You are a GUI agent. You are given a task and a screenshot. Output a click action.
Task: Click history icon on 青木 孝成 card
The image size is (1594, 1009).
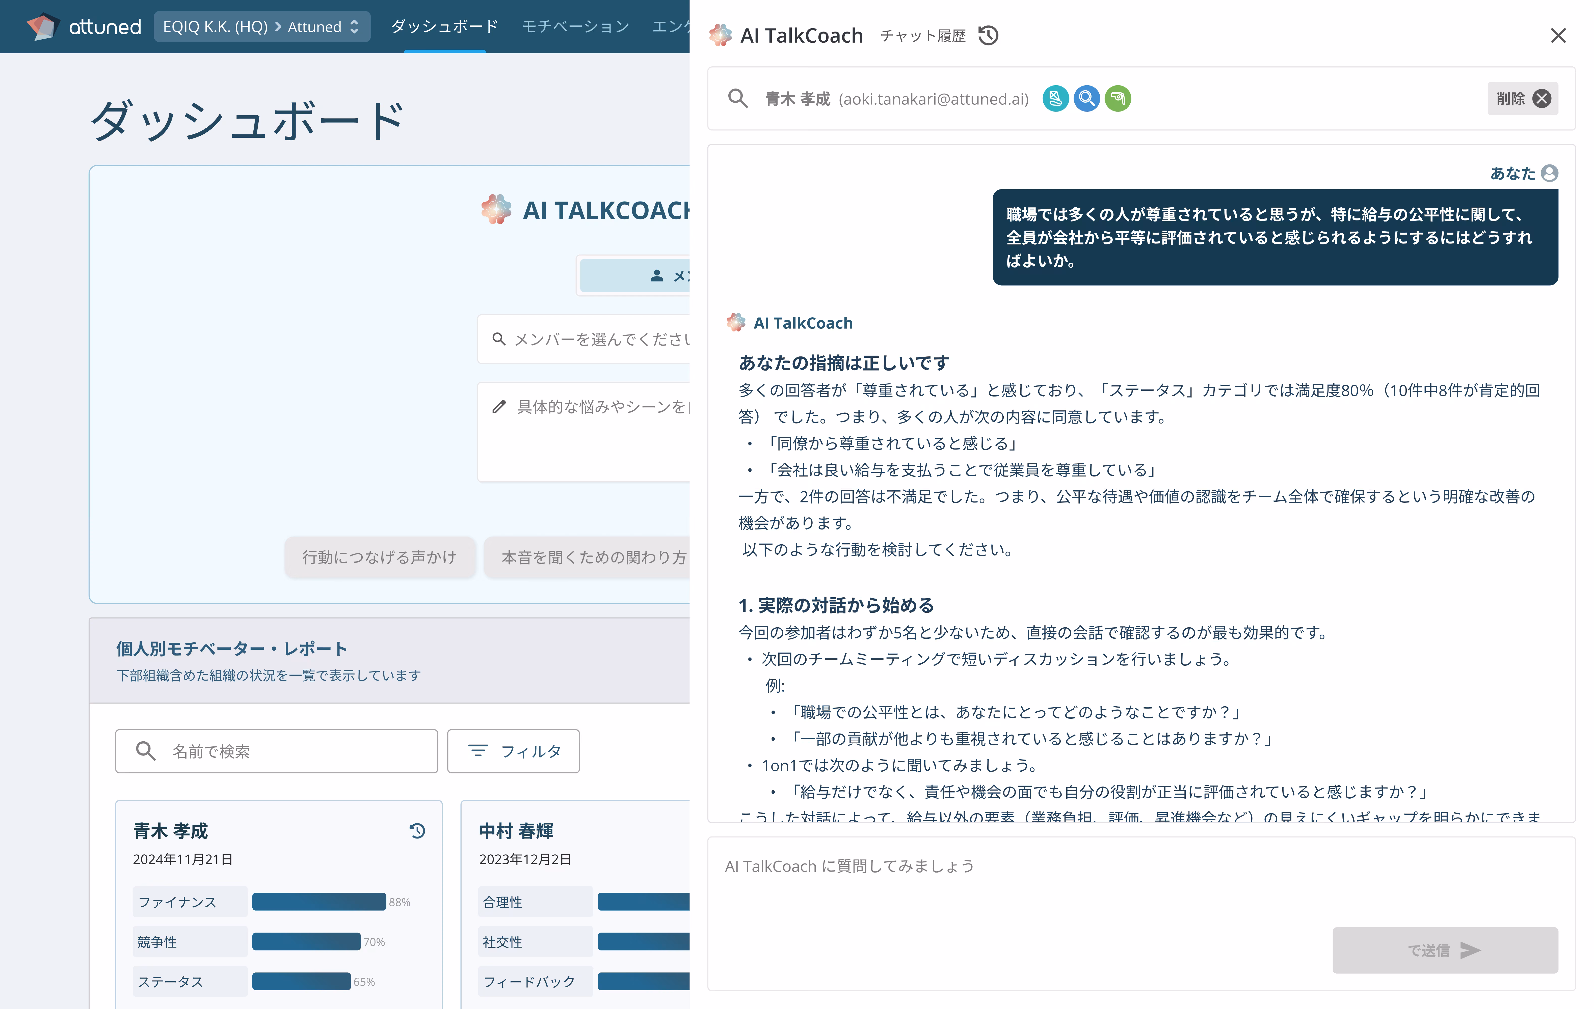click(417, 831)
